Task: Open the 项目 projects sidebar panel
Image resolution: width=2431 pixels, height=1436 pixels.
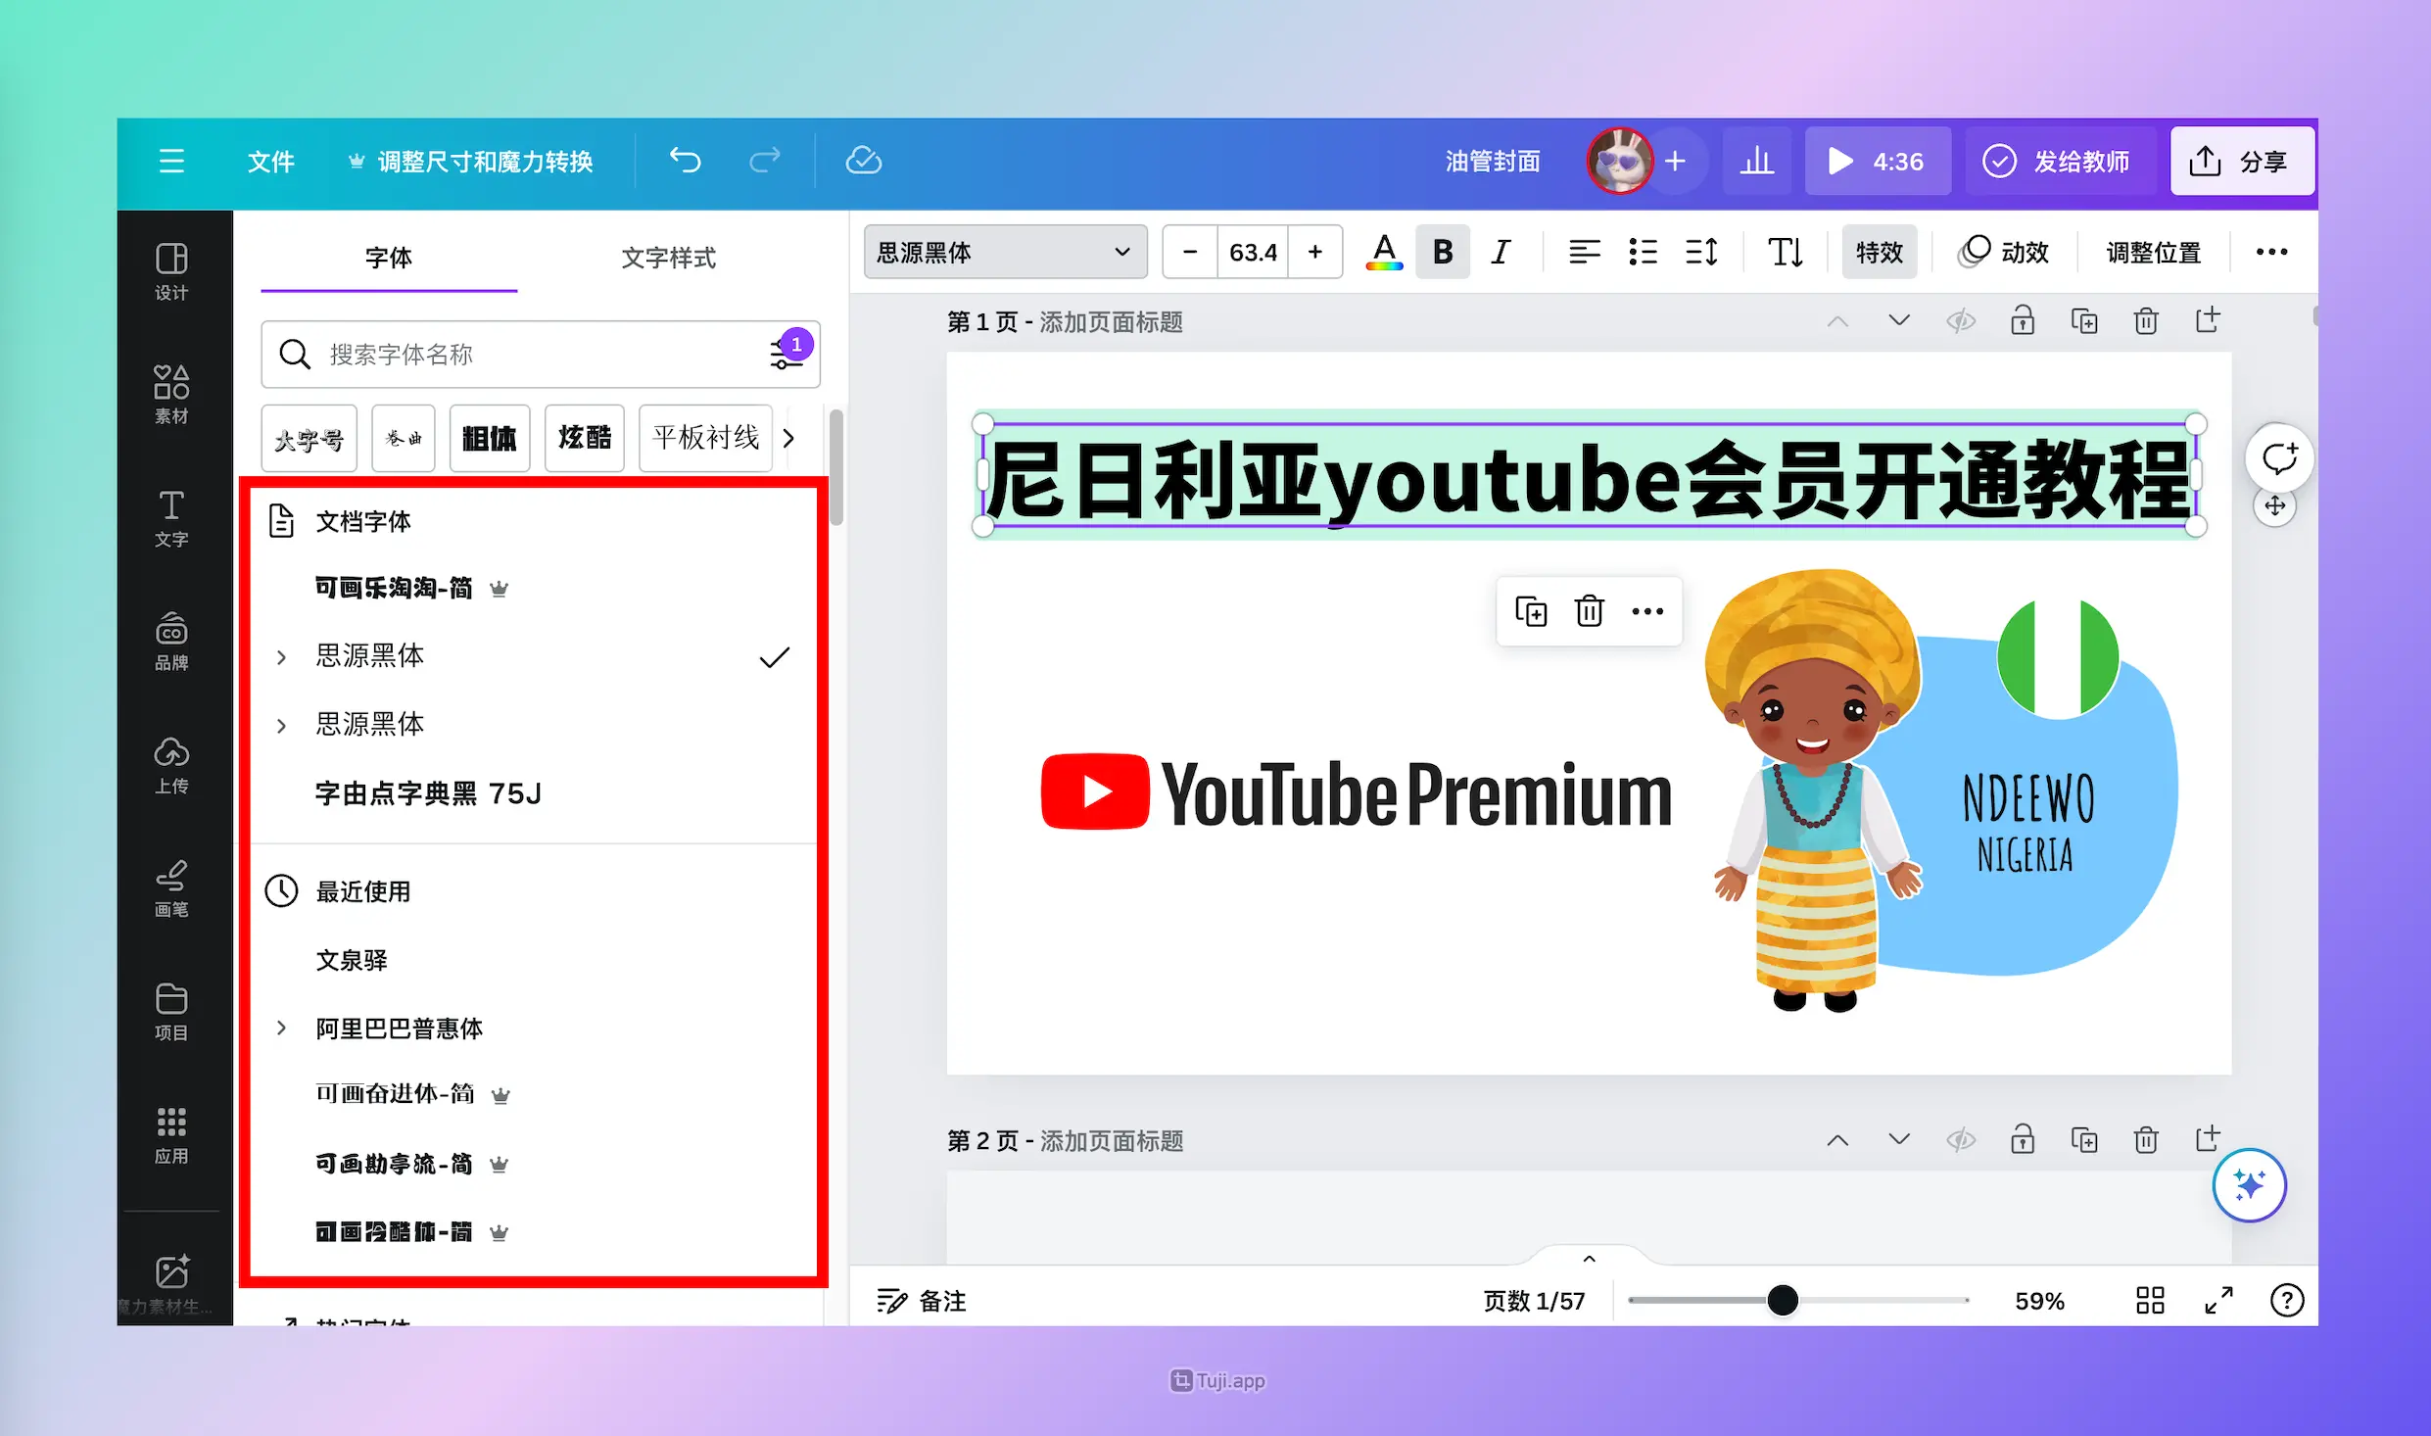Action: 171,1012
